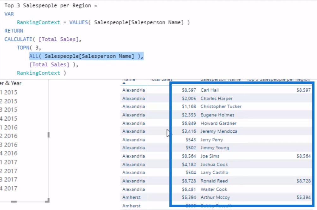Pick the 3 2016 slicer entry
This screenshot has width=317, height=210.
click(9, 145)
